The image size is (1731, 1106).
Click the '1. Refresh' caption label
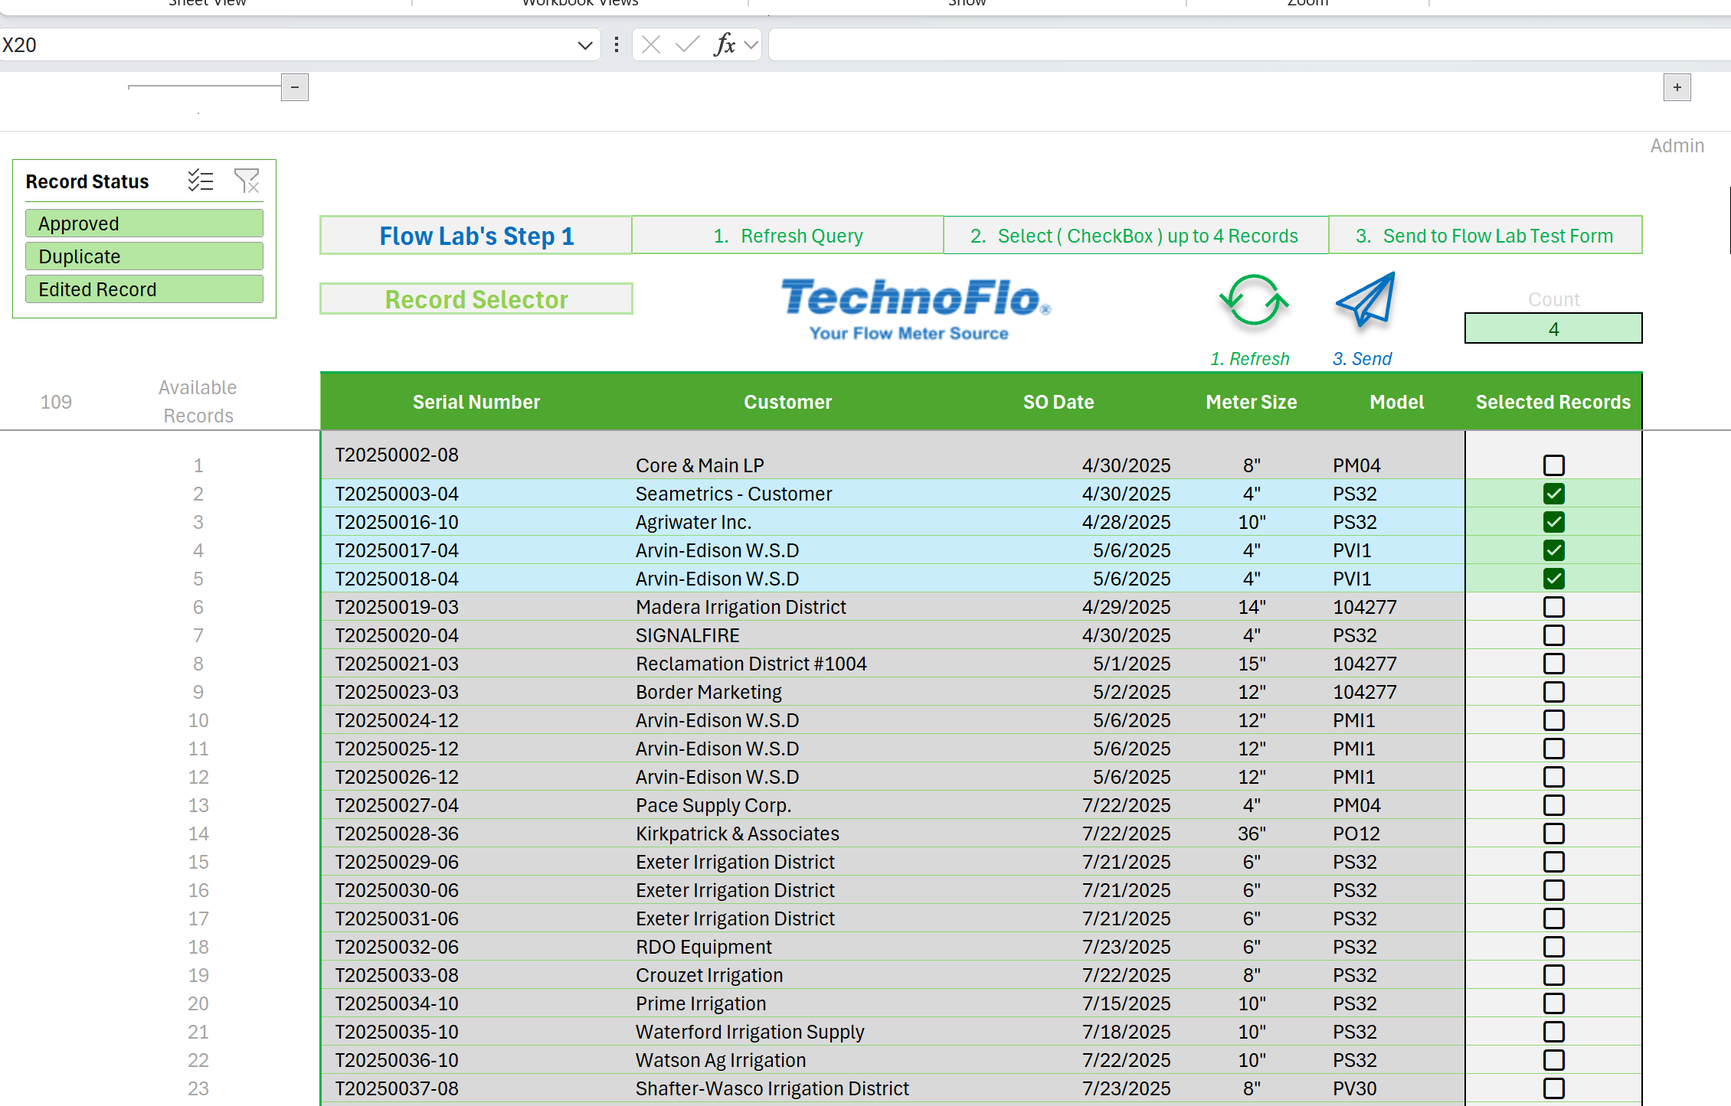click(1250, 359)
